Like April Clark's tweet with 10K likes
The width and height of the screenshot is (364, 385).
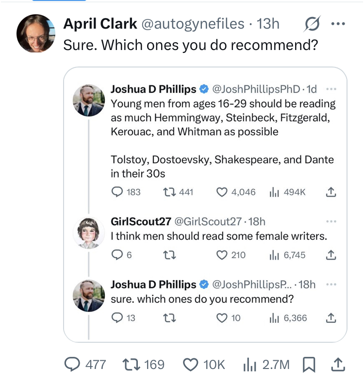point(191,364)
